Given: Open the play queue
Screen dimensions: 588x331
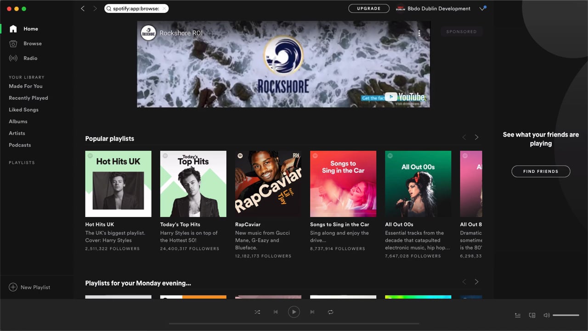Looking at the screenshot, I should [518, 315].
